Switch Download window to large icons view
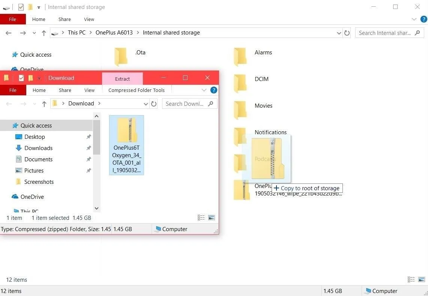Image resolution: width=428 pixels, height=296 pixels. [212, 218]
